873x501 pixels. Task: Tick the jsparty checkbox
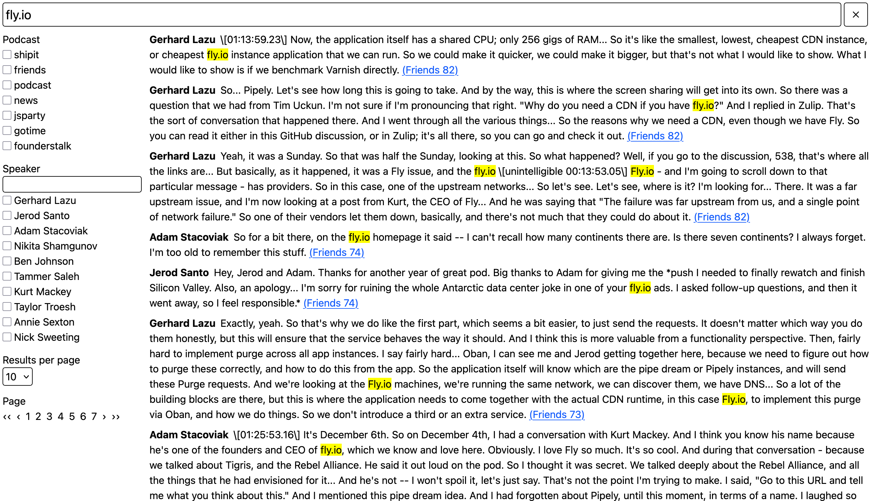click(7, 115)
